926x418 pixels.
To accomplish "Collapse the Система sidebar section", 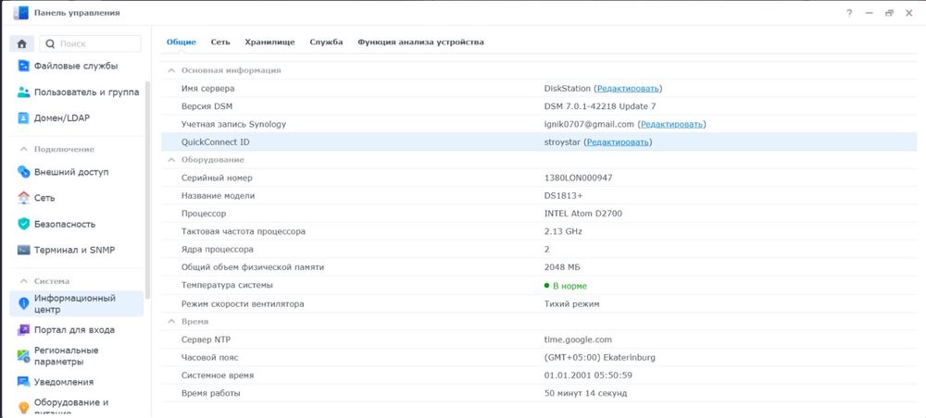I will coord(24,281).
